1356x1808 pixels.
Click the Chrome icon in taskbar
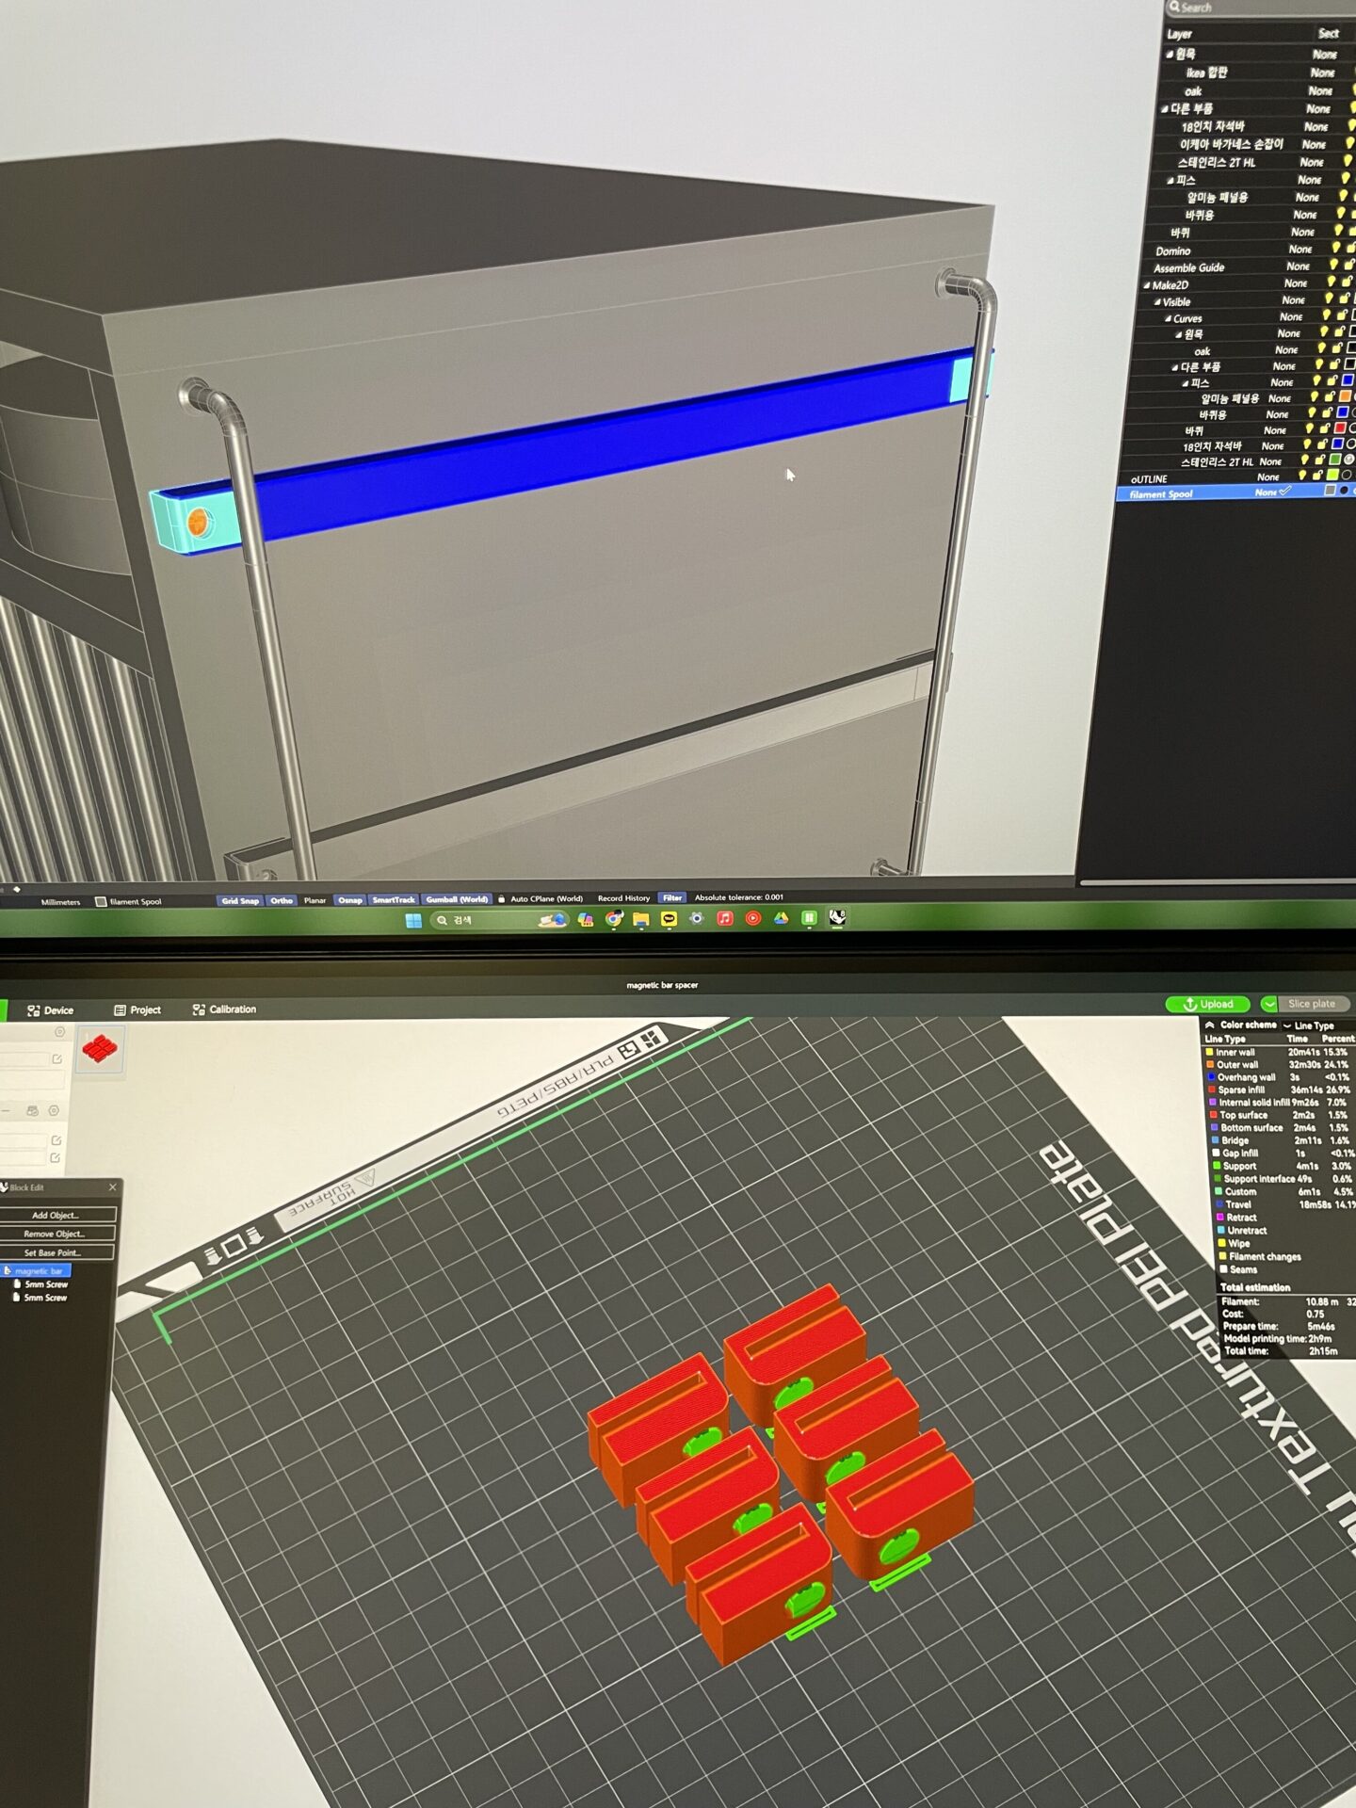614,919
